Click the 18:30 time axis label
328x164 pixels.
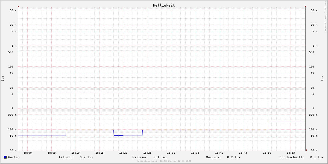click(171, 153)
